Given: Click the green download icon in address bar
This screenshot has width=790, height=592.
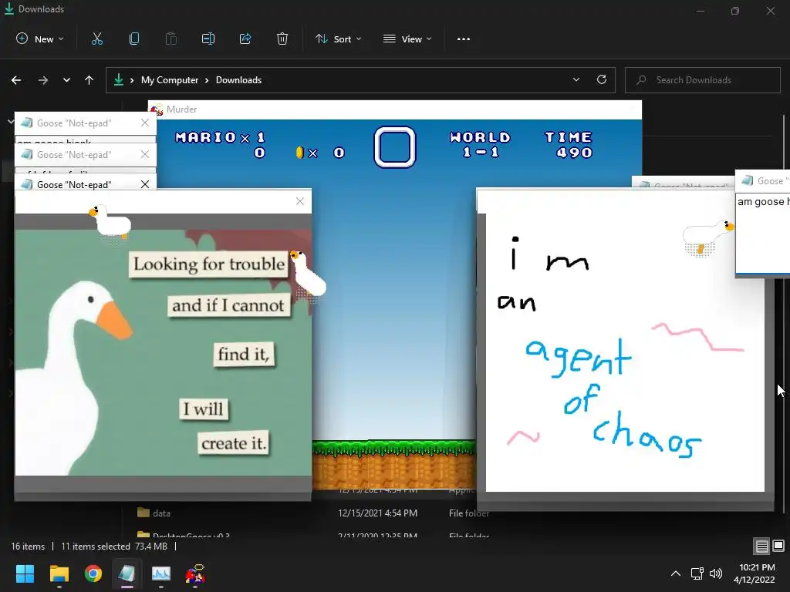Looking at the screenshot, I should (119, 79).
